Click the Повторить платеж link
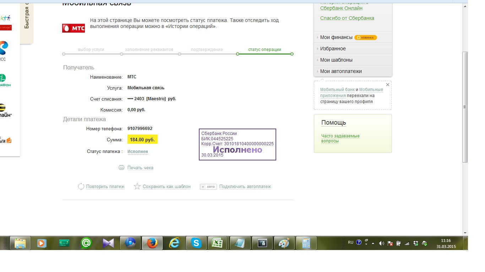Viewport: 485px width, 272px height. [x=105, y=187]
